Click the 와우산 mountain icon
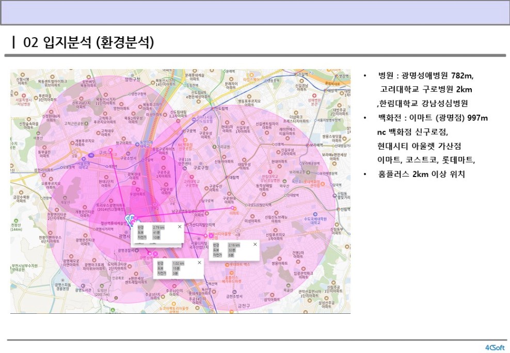The image size is (510, 353). (x=284, y=182)
